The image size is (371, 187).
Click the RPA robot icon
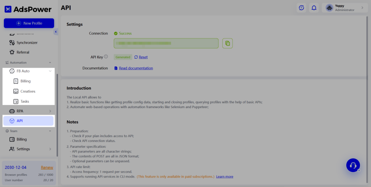pyautogui.click(x=12, y=111)
